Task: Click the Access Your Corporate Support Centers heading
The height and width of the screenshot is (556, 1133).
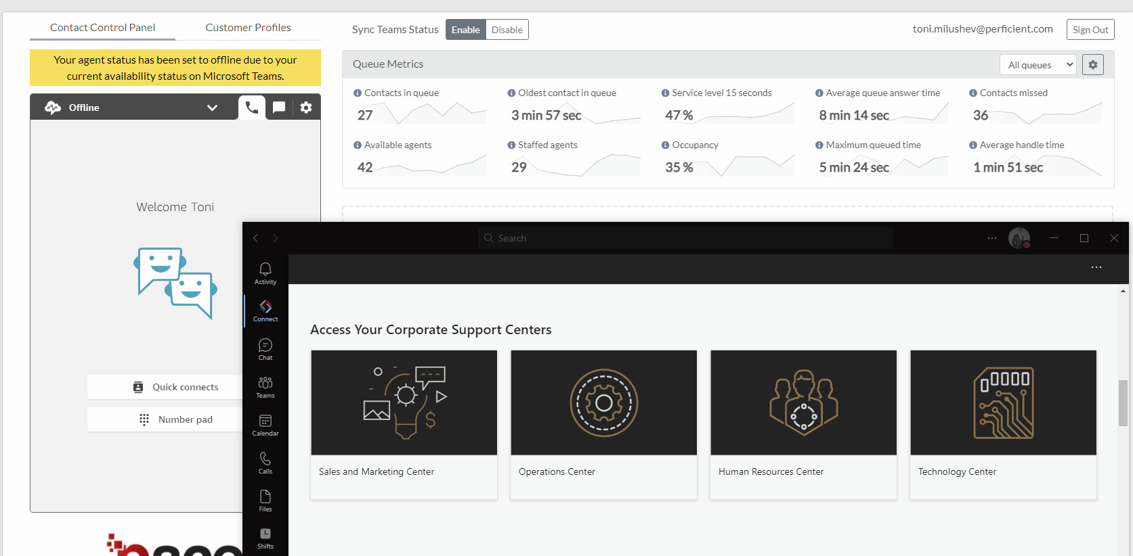Action: coord(431,330)
